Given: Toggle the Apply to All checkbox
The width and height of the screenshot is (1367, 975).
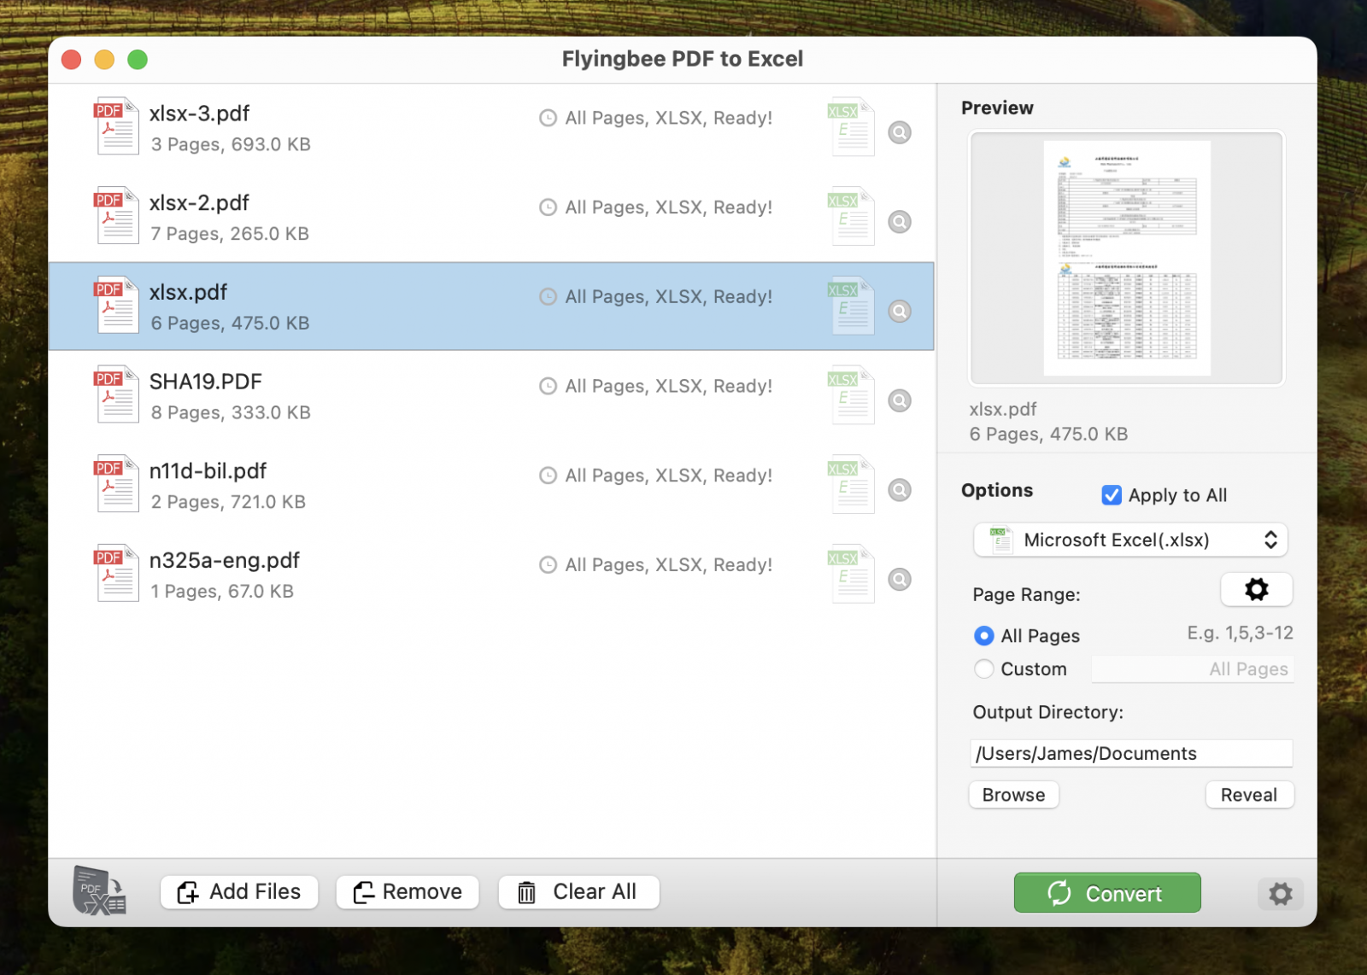Looking at the screenshot, I should click(x=1112, y=495).
